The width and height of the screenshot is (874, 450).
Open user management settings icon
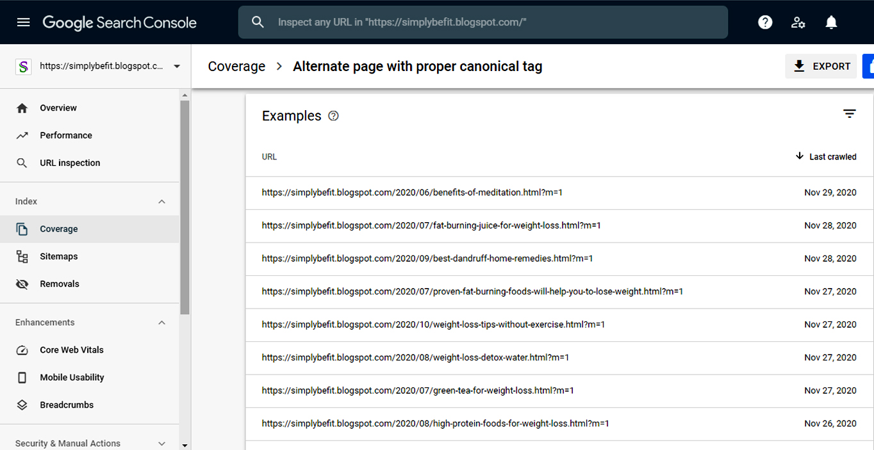pyautogui.click(x=798, y=22)
